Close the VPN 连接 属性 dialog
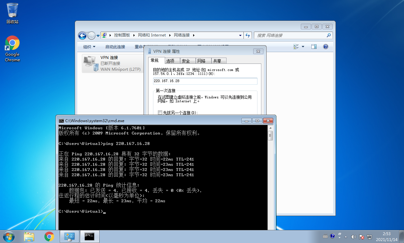Viewport: 404px width, 243px height. click(x=258, y=51)
